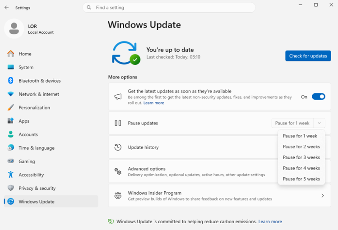338x230 pixels.
Task: Click the Settings title label
Action: (x=23, y=8)
